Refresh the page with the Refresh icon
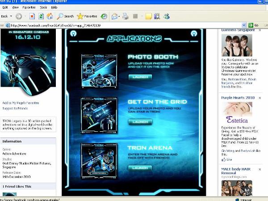The image size is (268, 201). pyautogui.click(x=41, y=17)
